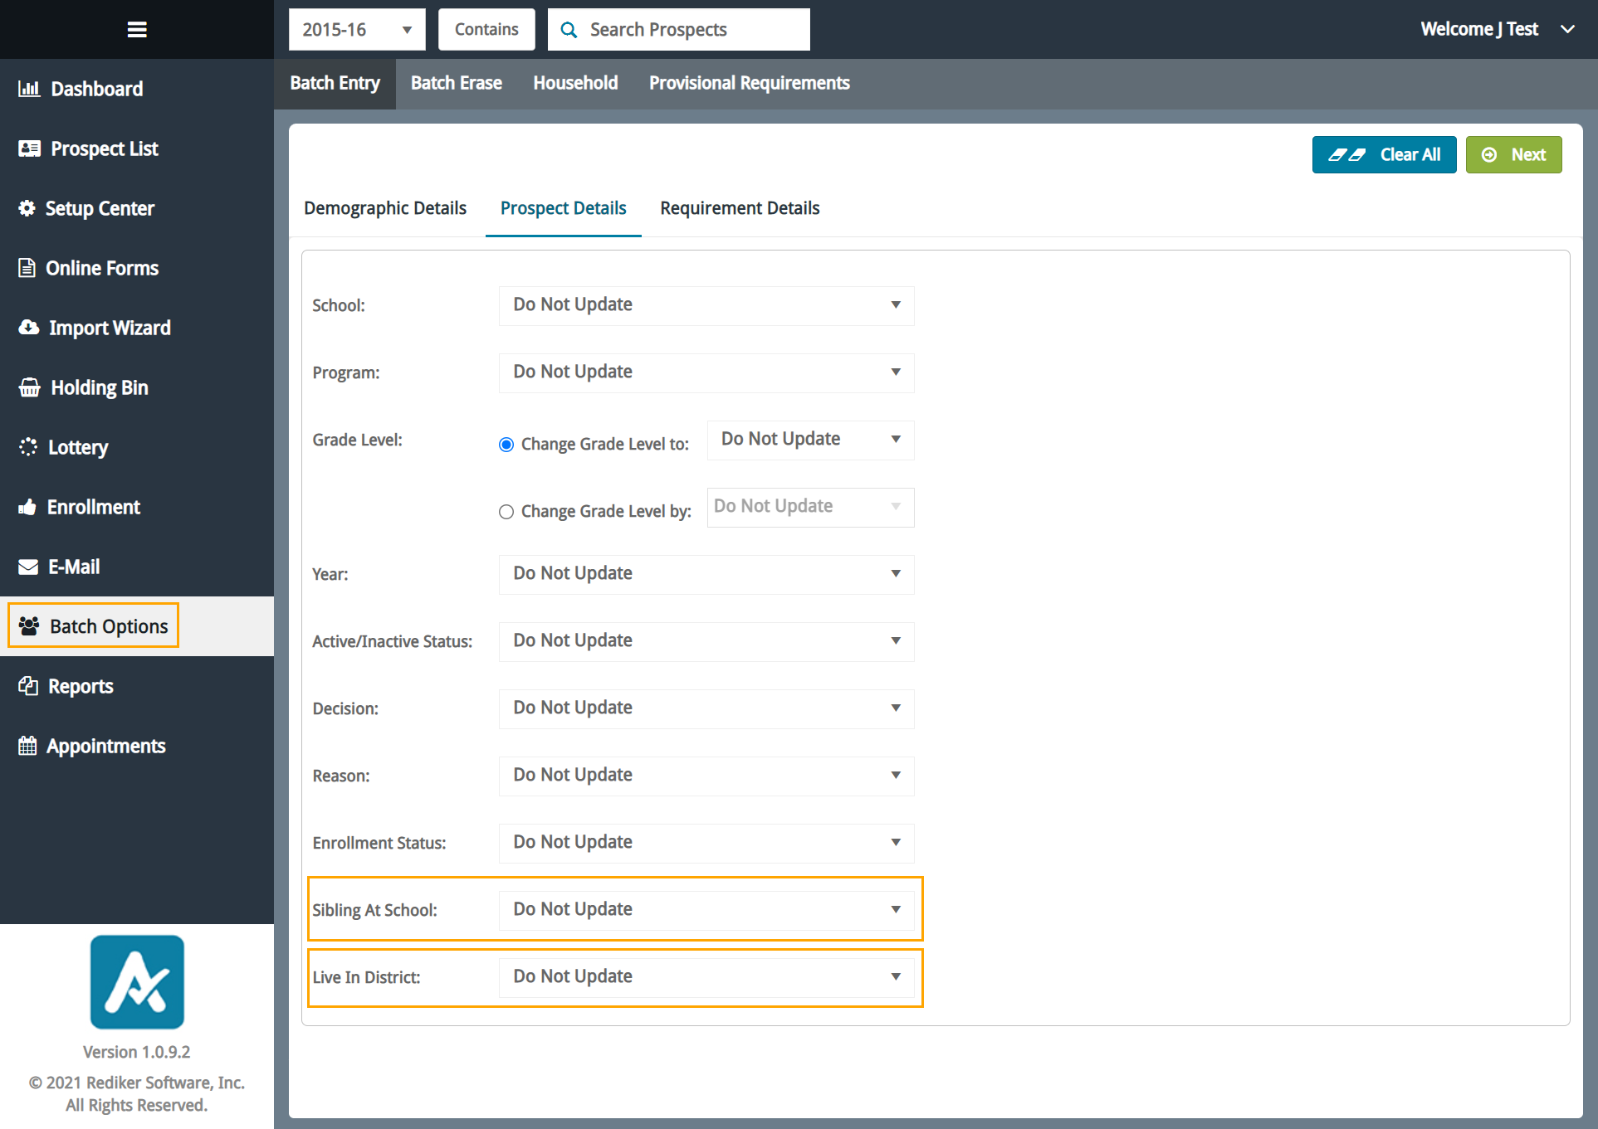Click the Enrollment thumbs-up icon
This screenshot has width=1598, height=1129.
pyautogui.click(x=27, y=507)
